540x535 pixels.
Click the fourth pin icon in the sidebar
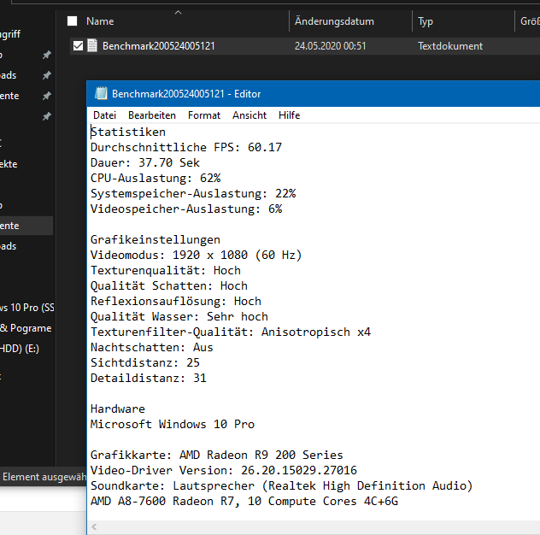point(46,116)
